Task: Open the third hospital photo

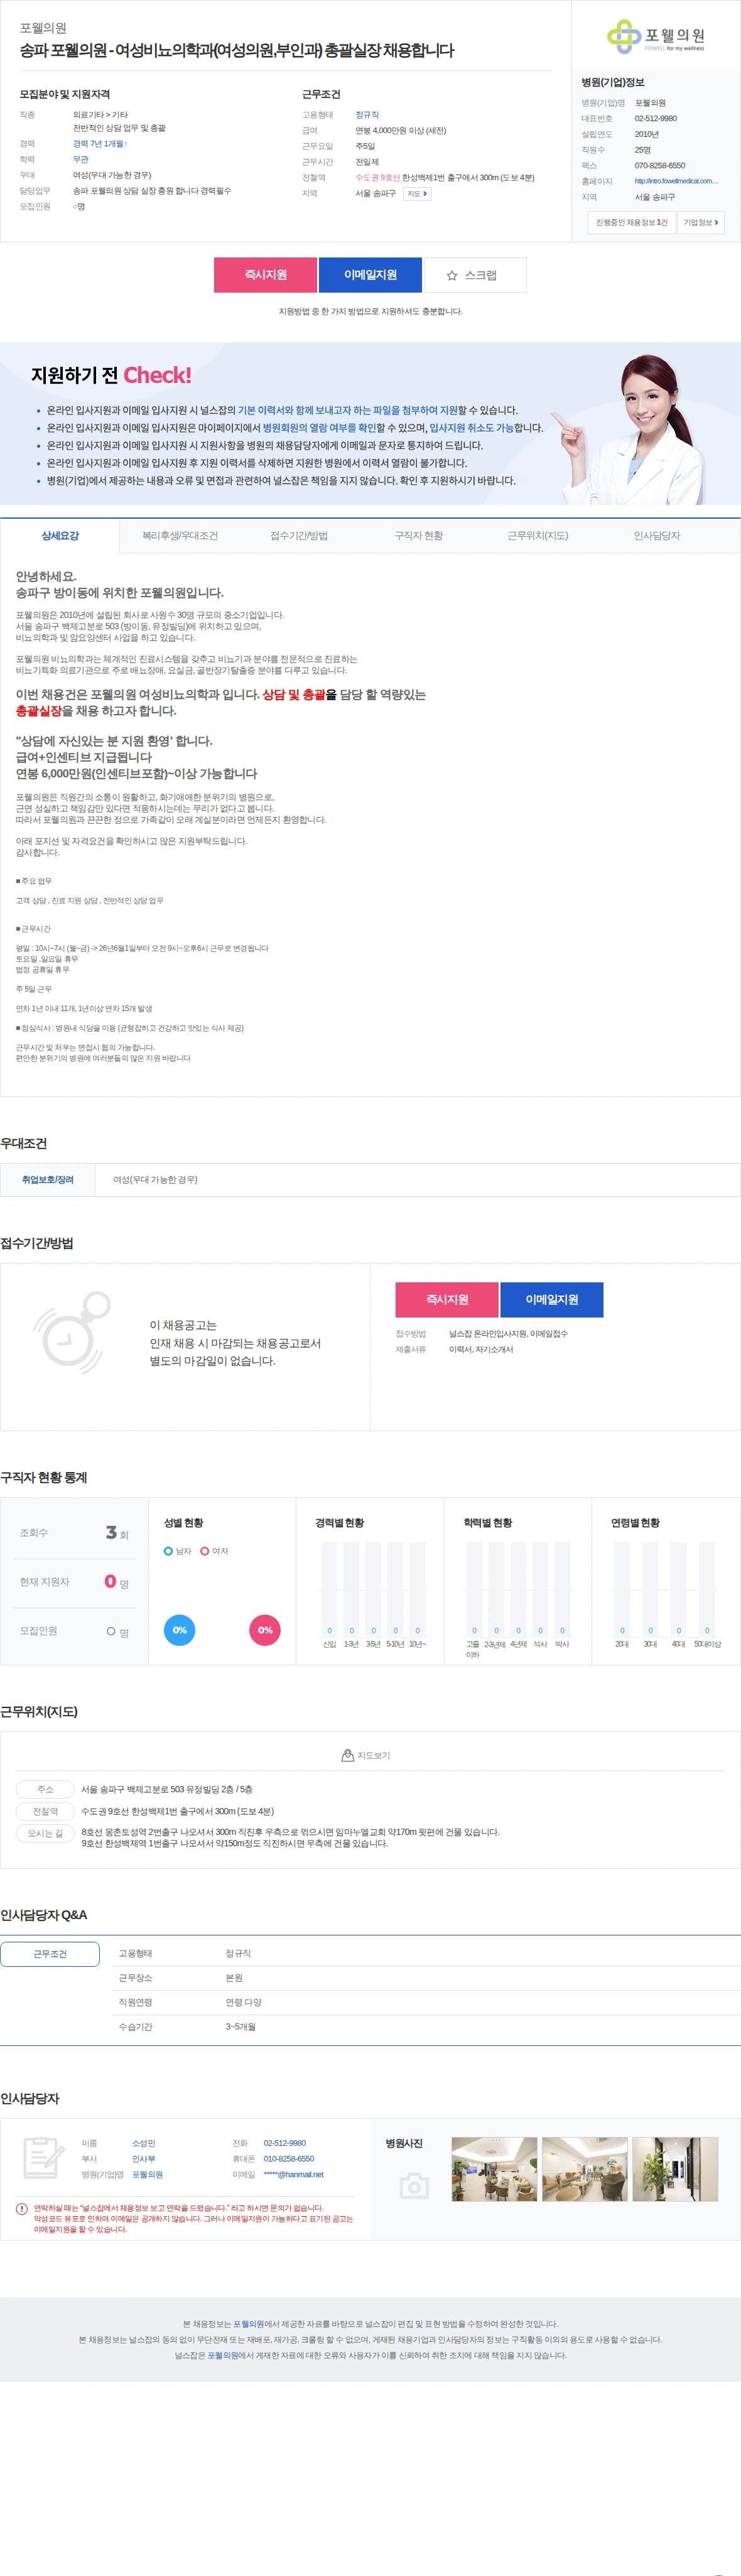Action: (675, 2169)
